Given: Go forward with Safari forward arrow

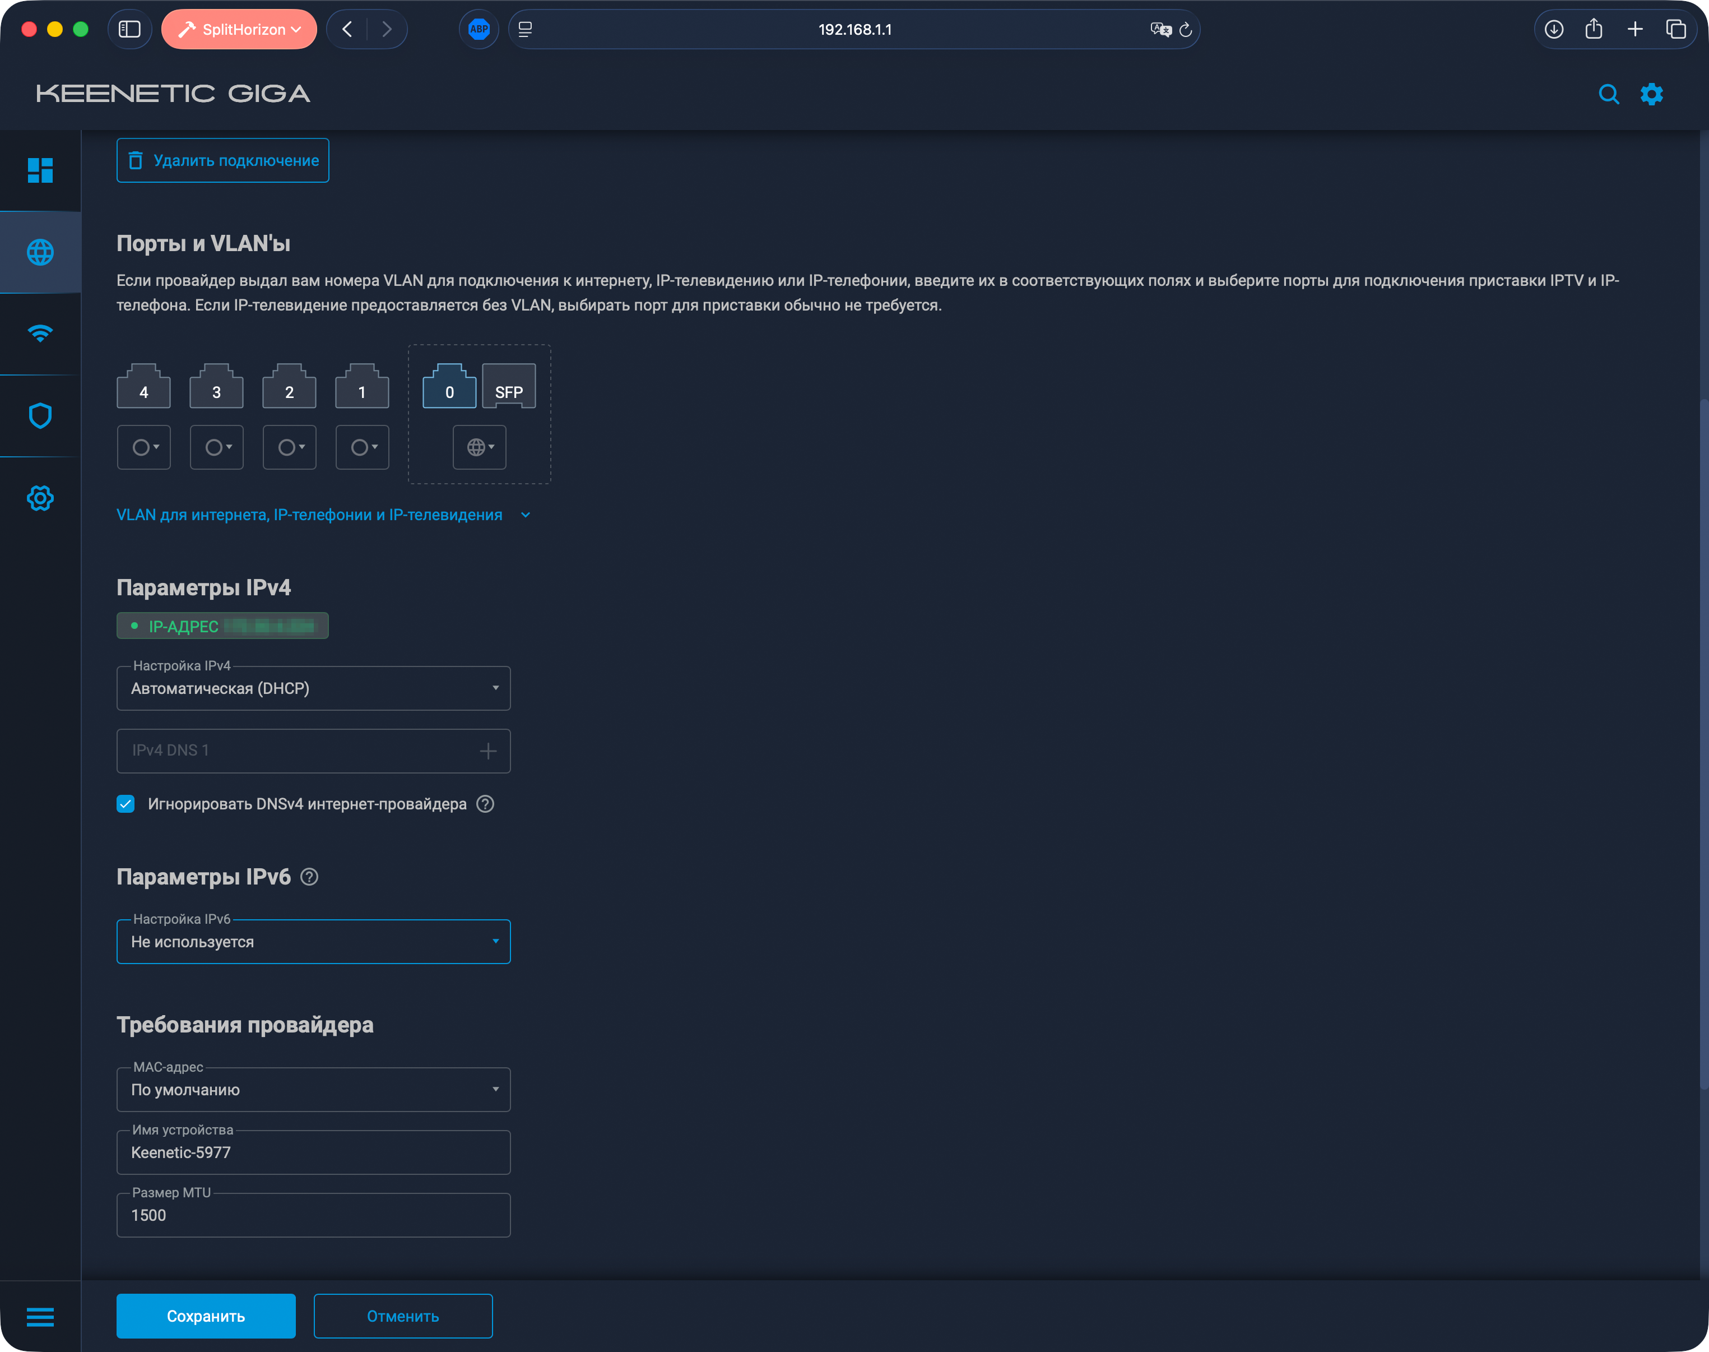Looking at the screenshot, I should pos(387,29).
